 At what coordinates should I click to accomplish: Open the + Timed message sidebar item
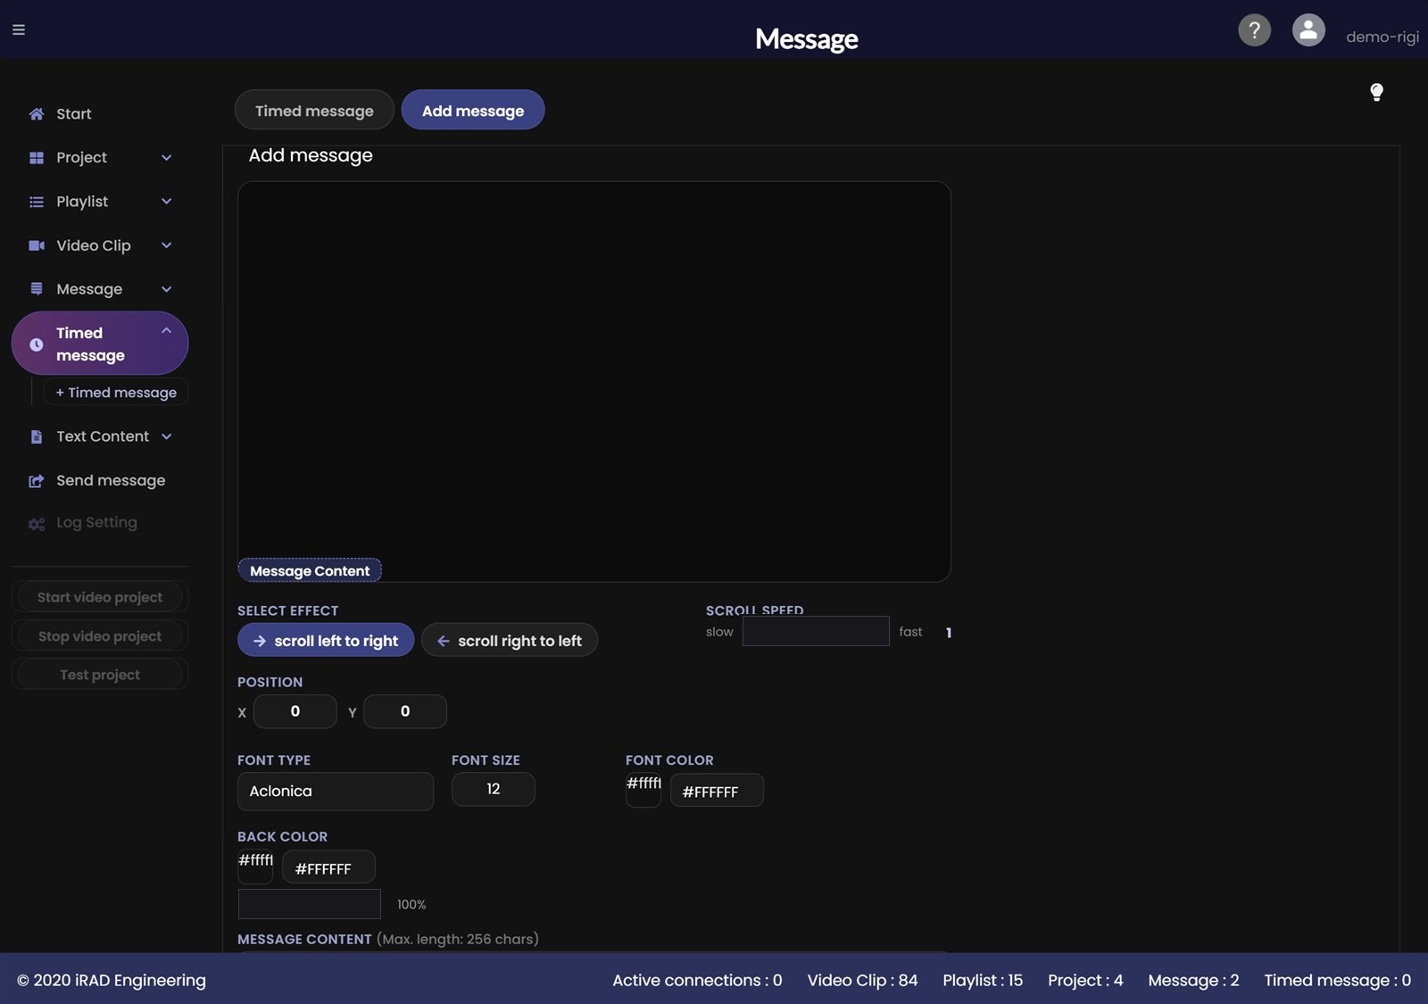pyautogui.click(x=116, y=393)
